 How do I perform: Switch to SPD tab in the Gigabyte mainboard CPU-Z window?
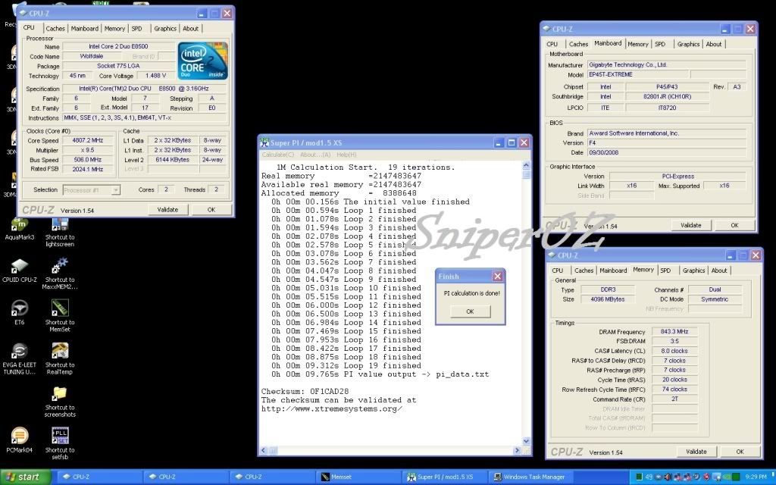tap(660, 44)
